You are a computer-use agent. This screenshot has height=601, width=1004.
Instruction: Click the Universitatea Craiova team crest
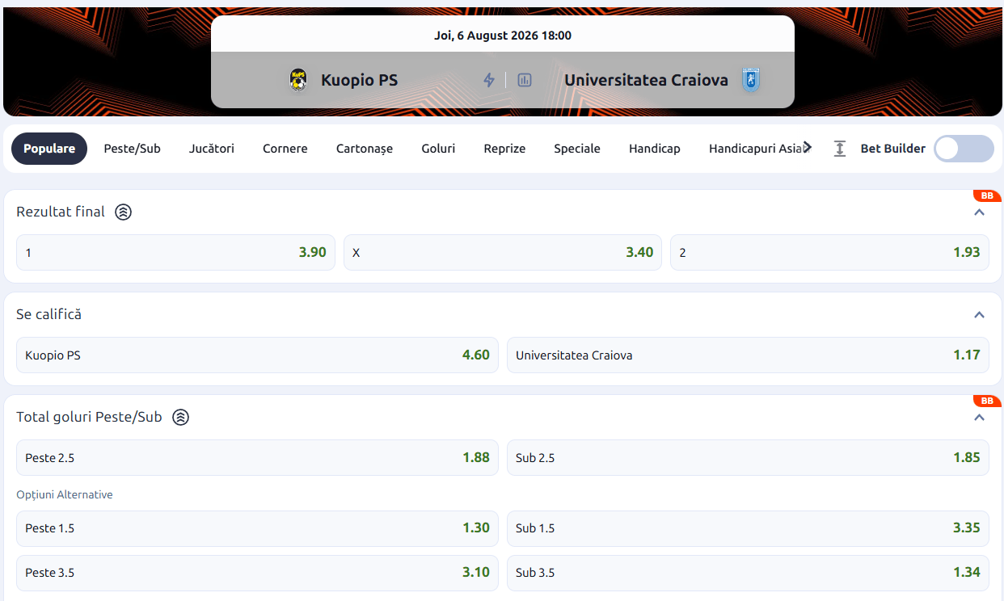751,80
